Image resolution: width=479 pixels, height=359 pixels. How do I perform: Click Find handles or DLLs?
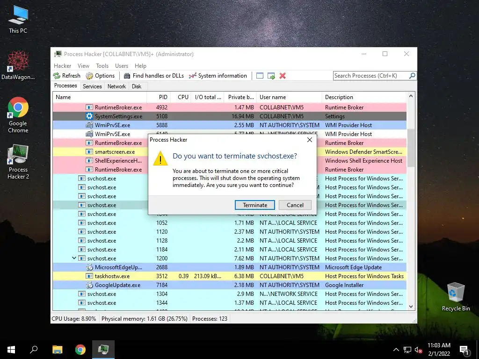153,76
